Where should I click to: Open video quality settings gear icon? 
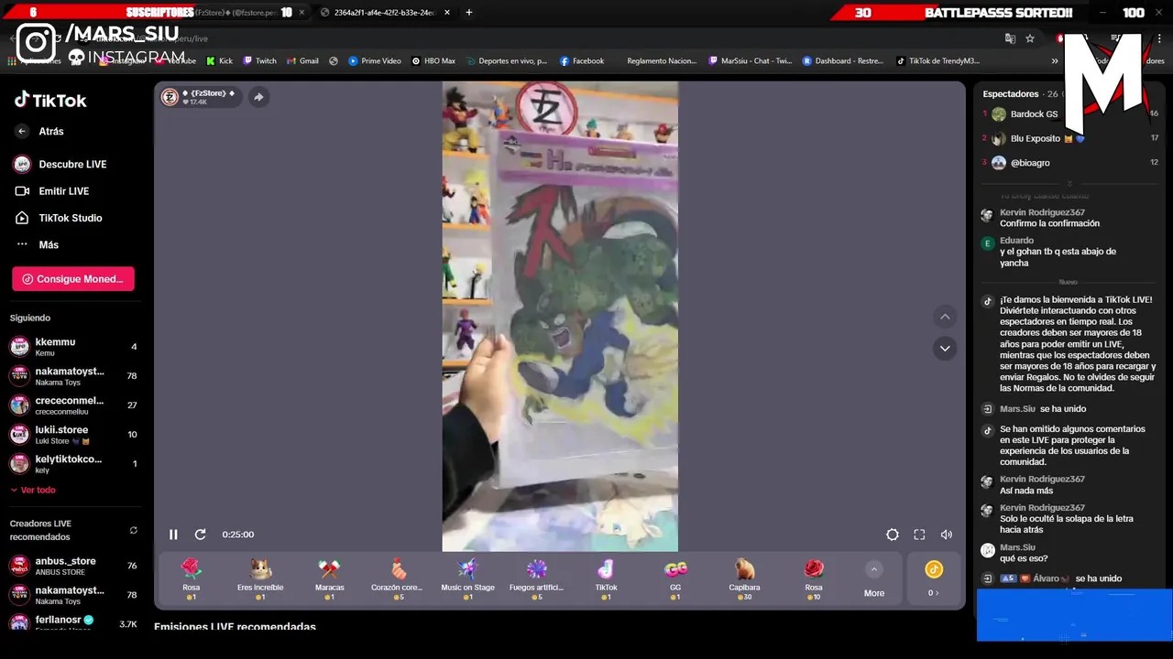point(893,535)
